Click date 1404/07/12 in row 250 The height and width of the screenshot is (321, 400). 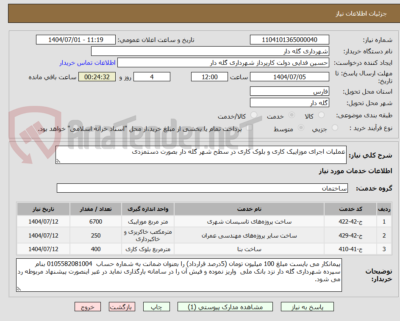coord(43,235)
